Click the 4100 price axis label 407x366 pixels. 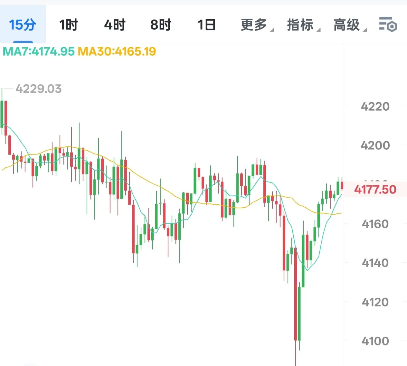(375, 341)
